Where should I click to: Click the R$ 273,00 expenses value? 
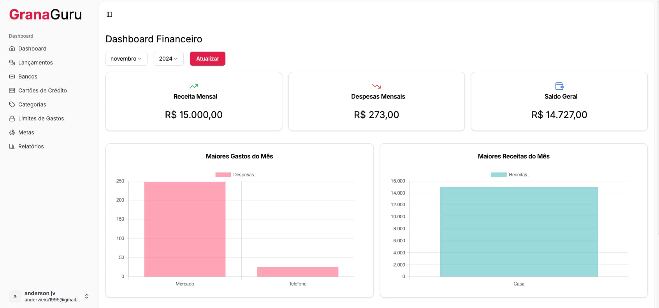click(376, 115)
